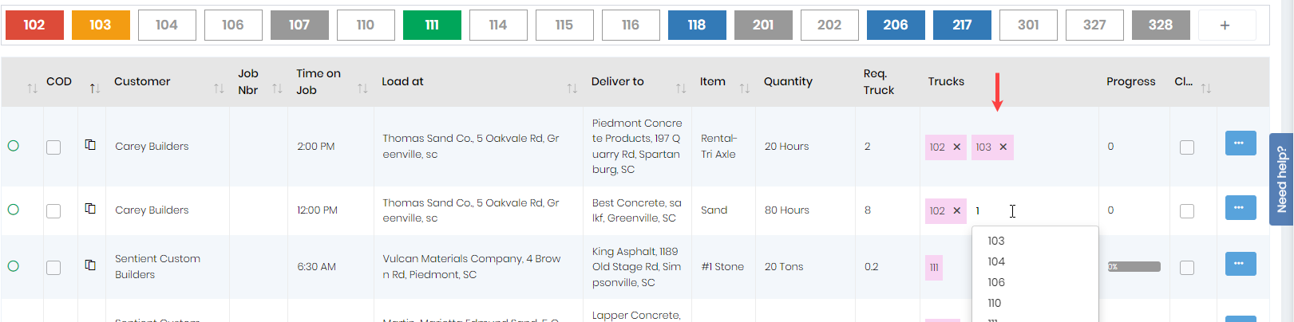The height and width of the screenshot is (322, 1294).
Task: Click green status circle in 12:00 PM row
Action: click(x=14, y=210)
